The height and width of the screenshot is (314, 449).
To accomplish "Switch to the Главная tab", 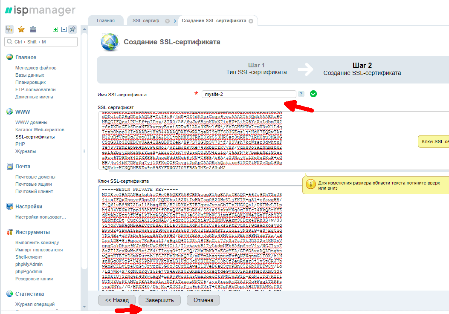I will 106,20.
